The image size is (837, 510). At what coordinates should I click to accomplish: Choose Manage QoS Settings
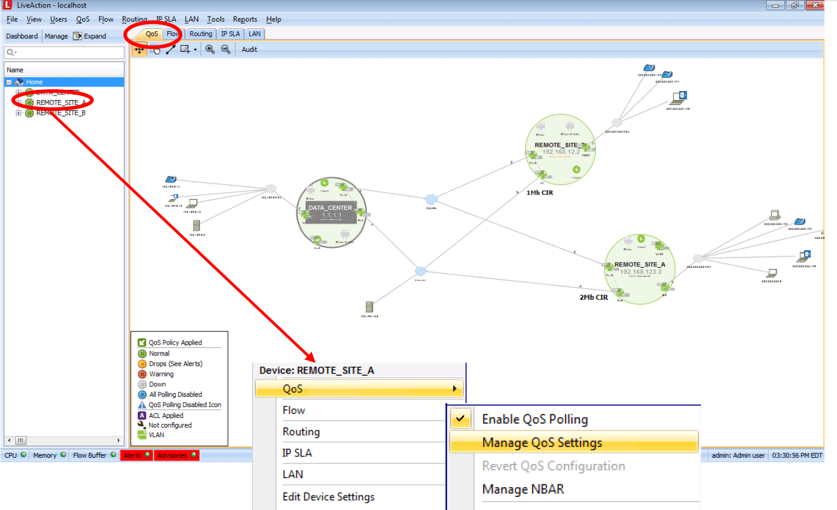pos(574,442)
